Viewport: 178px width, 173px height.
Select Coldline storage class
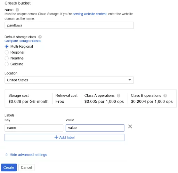click(x=7, y=64)
